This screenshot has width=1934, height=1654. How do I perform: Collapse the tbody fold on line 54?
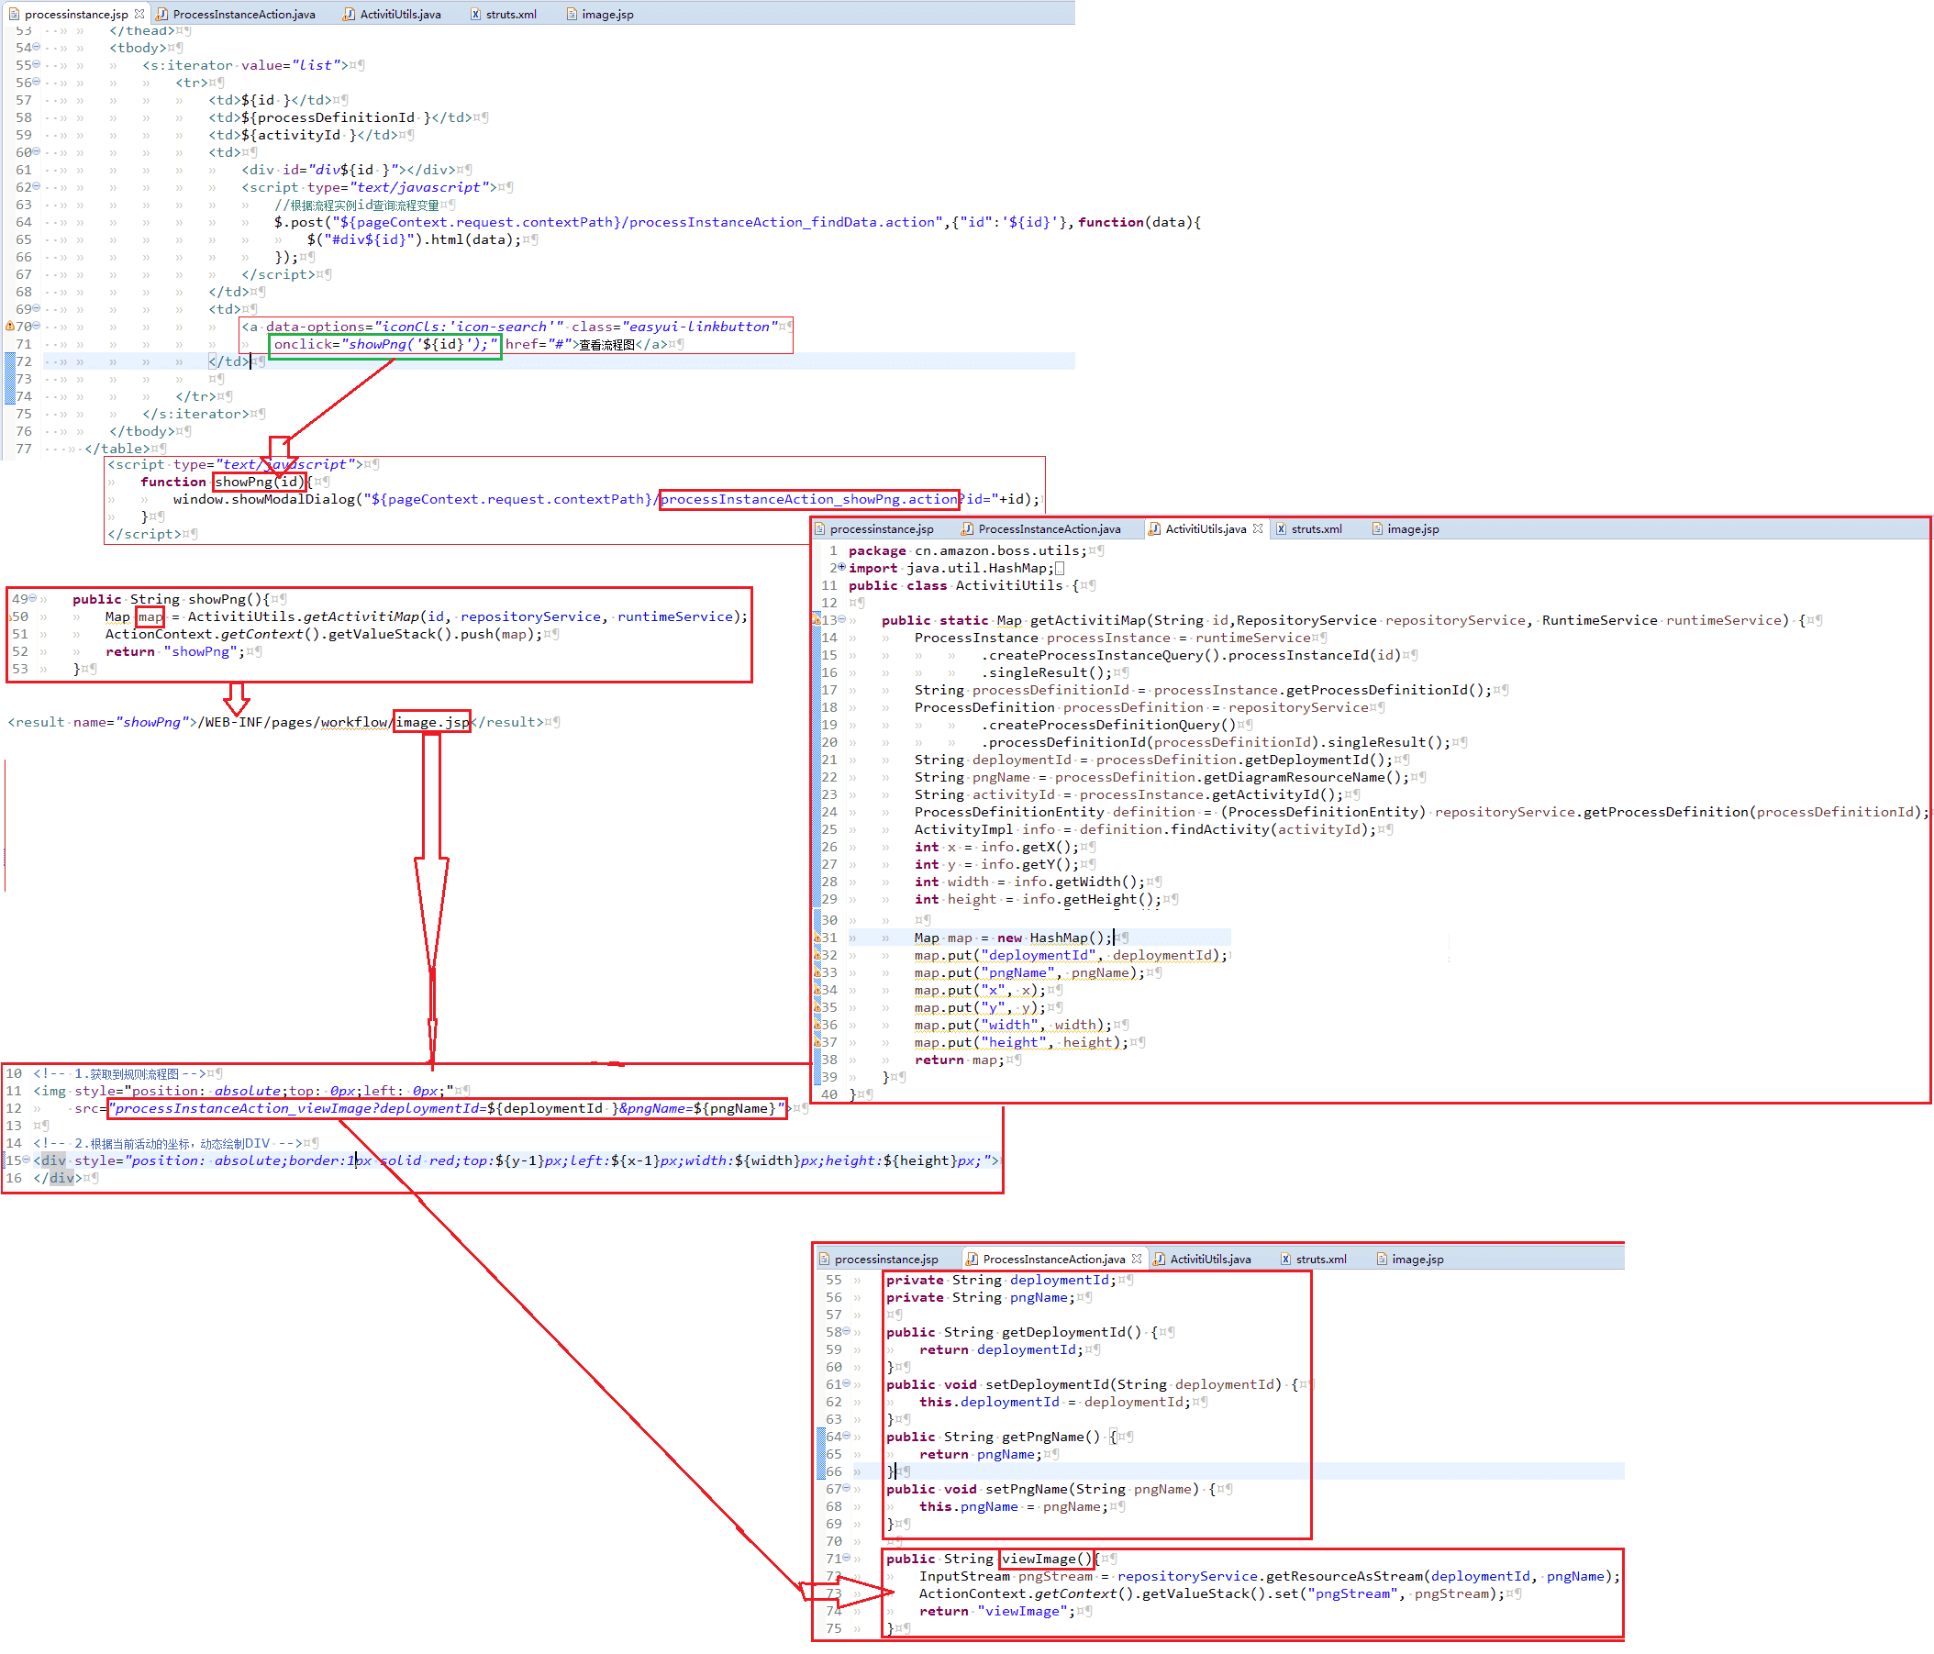(x=37, y=47)
